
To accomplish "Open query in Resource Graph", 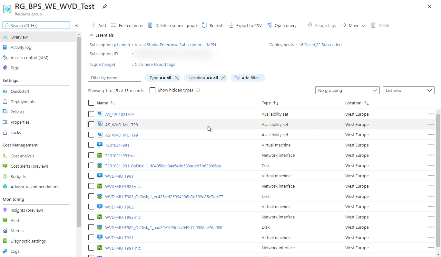I will (282, 25).
